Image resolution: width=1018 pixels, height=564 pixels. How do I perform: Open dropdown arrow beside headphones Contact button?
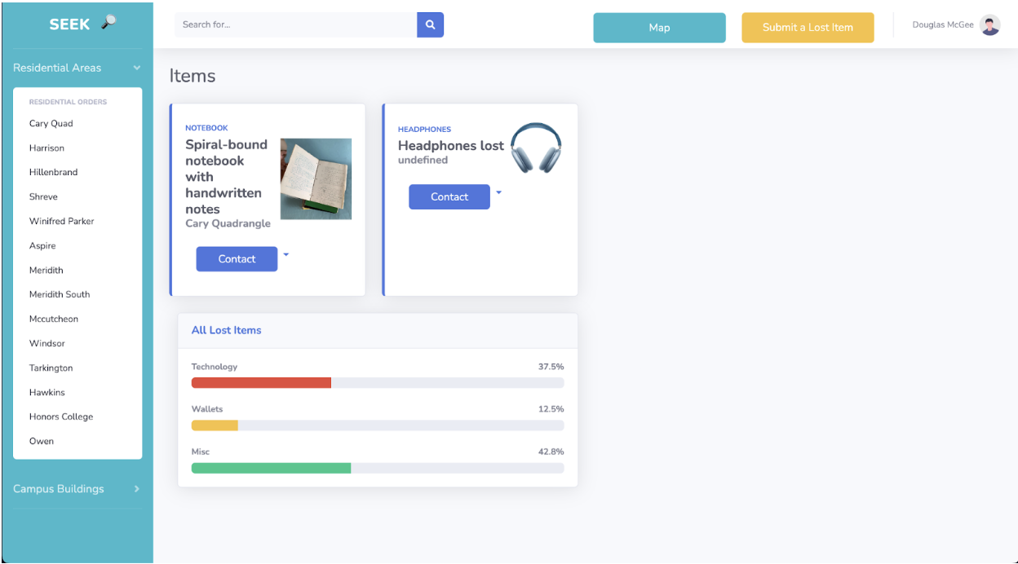[x=498, y=193]
